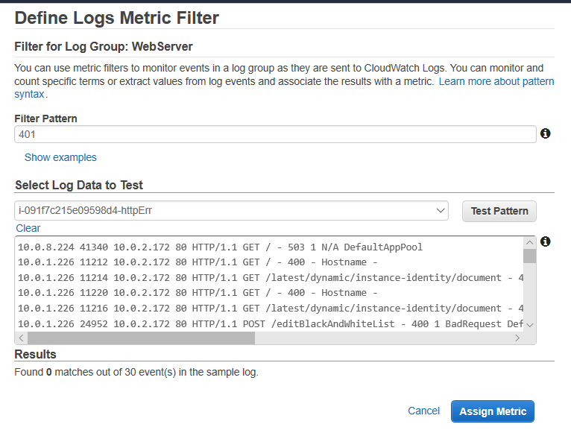Click the info icon beside Filter Pattern field

tap(545, 133)
